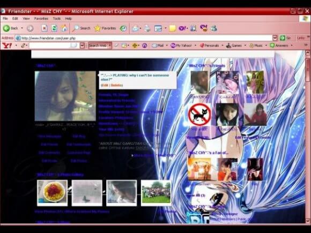
Task: Expand the Back button history dropdown
Action: [x=22, y=28]
